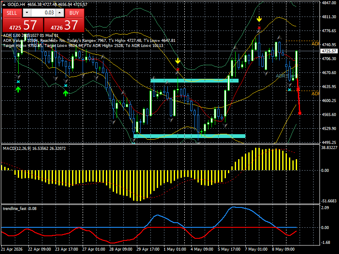
Task: Click the second green up arrow signal
Action: coord(66,93)
